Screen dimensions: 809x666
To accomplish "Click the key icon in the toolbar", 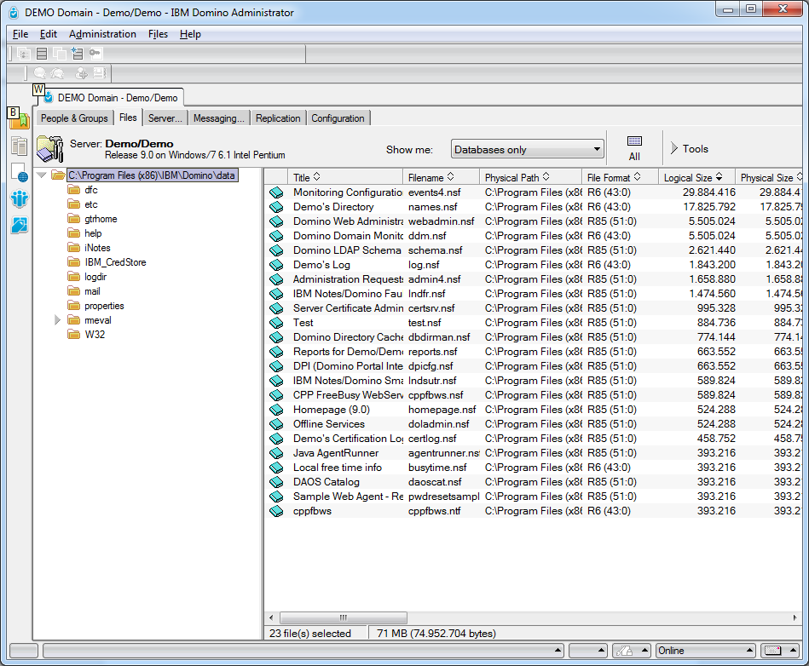I will [95, 53].
